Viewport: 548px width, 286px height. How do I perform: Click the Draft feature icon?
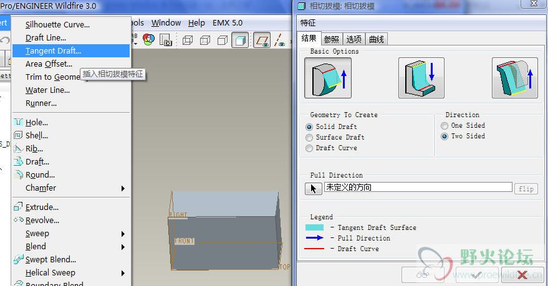[x=18, y=161]
